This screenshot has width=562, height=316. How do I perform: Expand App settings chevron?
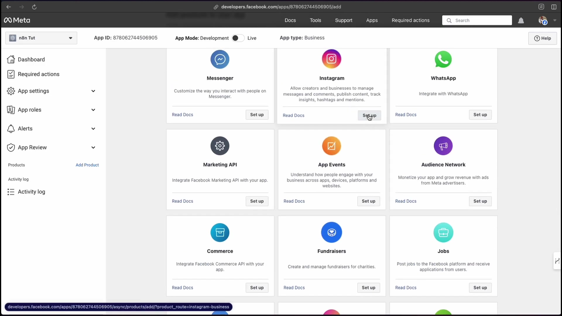(x=93, y=91)
